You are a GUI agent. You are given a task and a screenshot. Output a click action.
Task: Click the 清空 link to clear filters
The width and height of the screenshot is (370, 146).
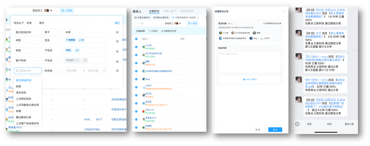pyautogui.click(x=117, y=23)
